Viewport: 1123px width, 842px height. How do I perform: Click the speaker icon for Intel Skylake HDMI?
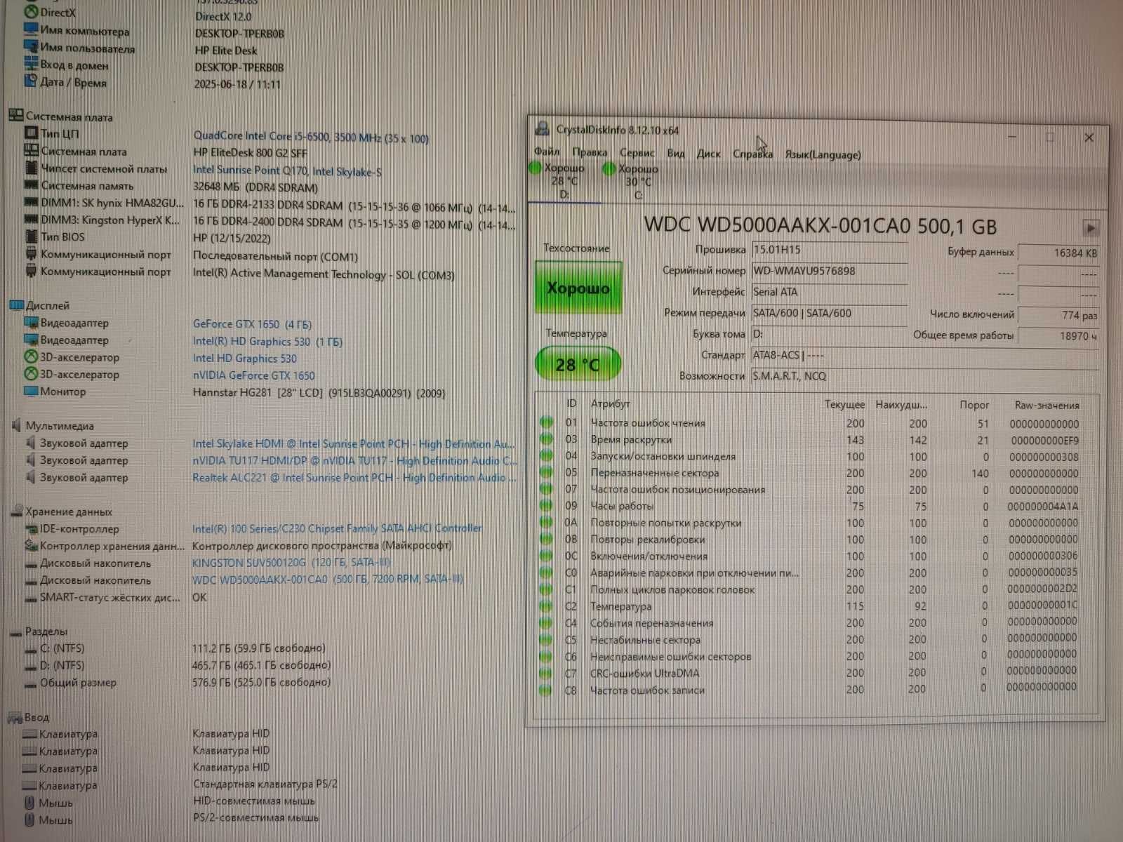pyautogui.click(x=30, y=443)
